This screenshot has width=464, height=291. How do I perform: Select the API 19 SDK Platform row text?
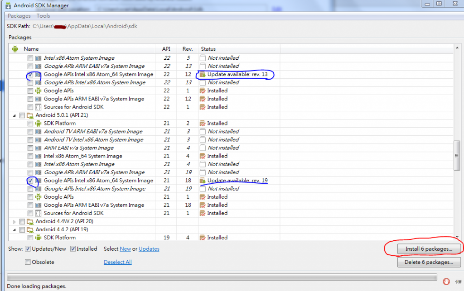60,238
